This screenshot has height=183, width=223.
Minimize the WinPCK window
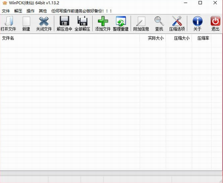185,3
